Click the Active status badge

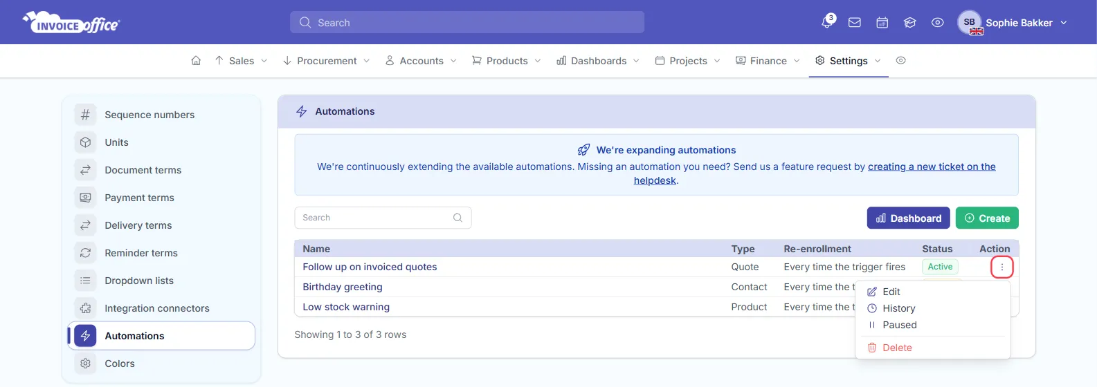coord(940,267)
